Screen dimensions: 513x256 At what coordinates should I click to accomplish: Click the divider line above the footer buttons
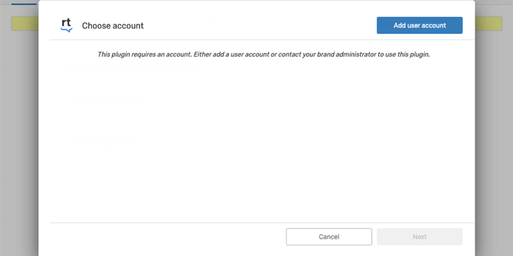[256, 222]
